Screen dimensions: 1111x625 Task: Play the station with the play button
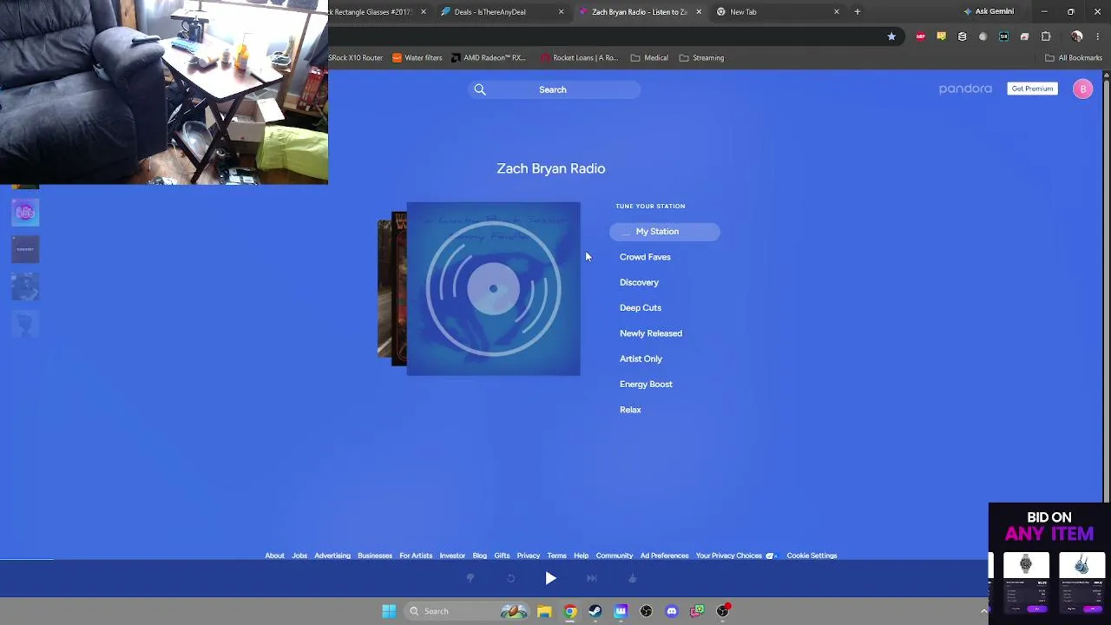click(x=551, y=578)
